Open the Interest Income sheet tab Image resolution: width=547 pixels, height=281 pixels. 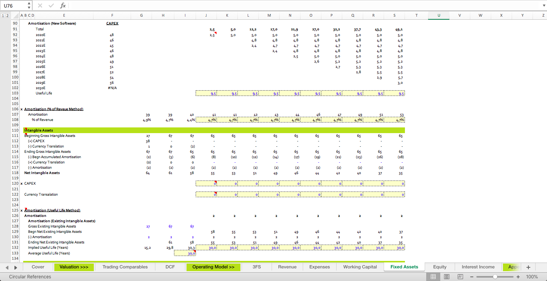pyautogui.click(x=478, y=267)
